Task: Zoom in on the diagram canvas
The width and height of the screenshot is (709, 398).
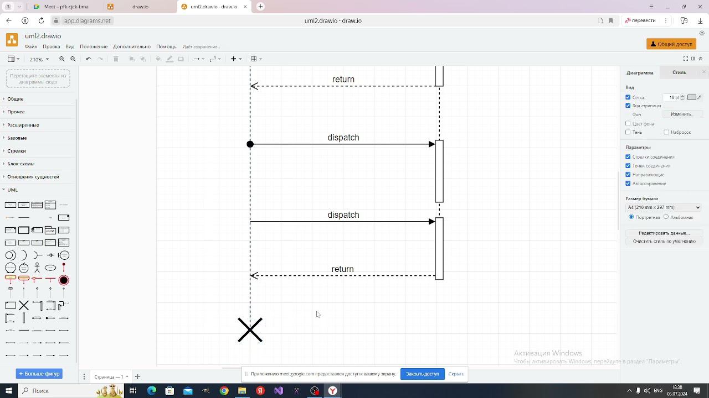Action: (62, 59)
